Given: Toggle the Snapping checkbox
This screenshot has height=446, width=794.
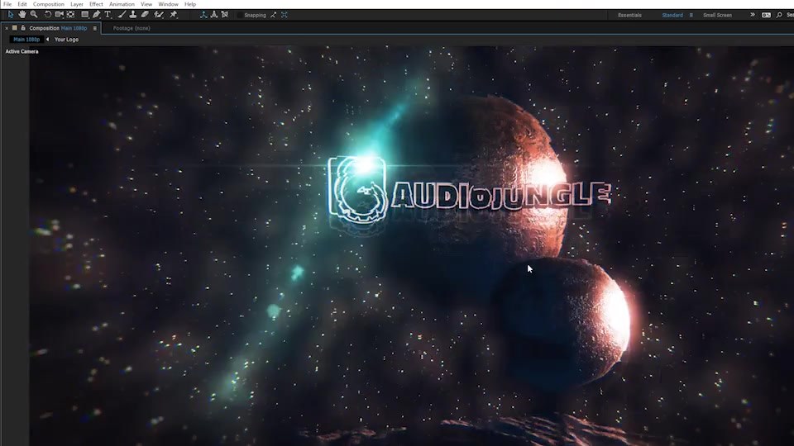Looking at the screenshot, I should tap(240, 15).
